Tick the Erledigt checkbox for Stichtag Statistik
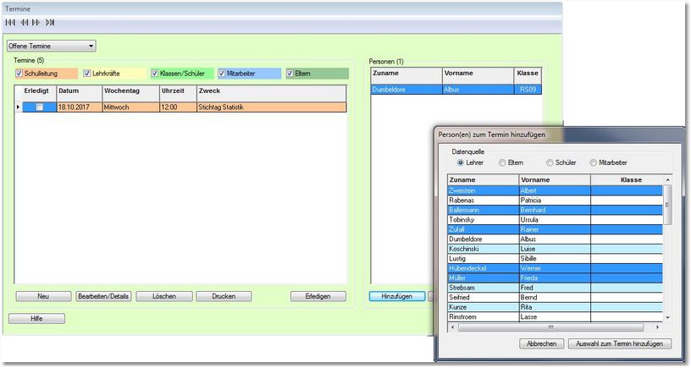The image size is (691, 368). 40,107
